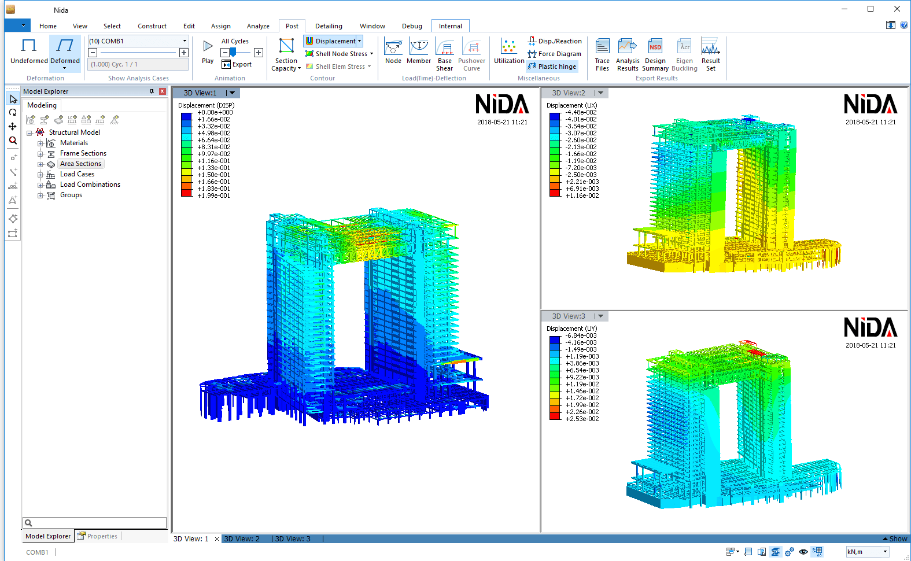Screen dimensions: 911x561
Task: Select the add triangular shell tool
Action: point(13,200)
